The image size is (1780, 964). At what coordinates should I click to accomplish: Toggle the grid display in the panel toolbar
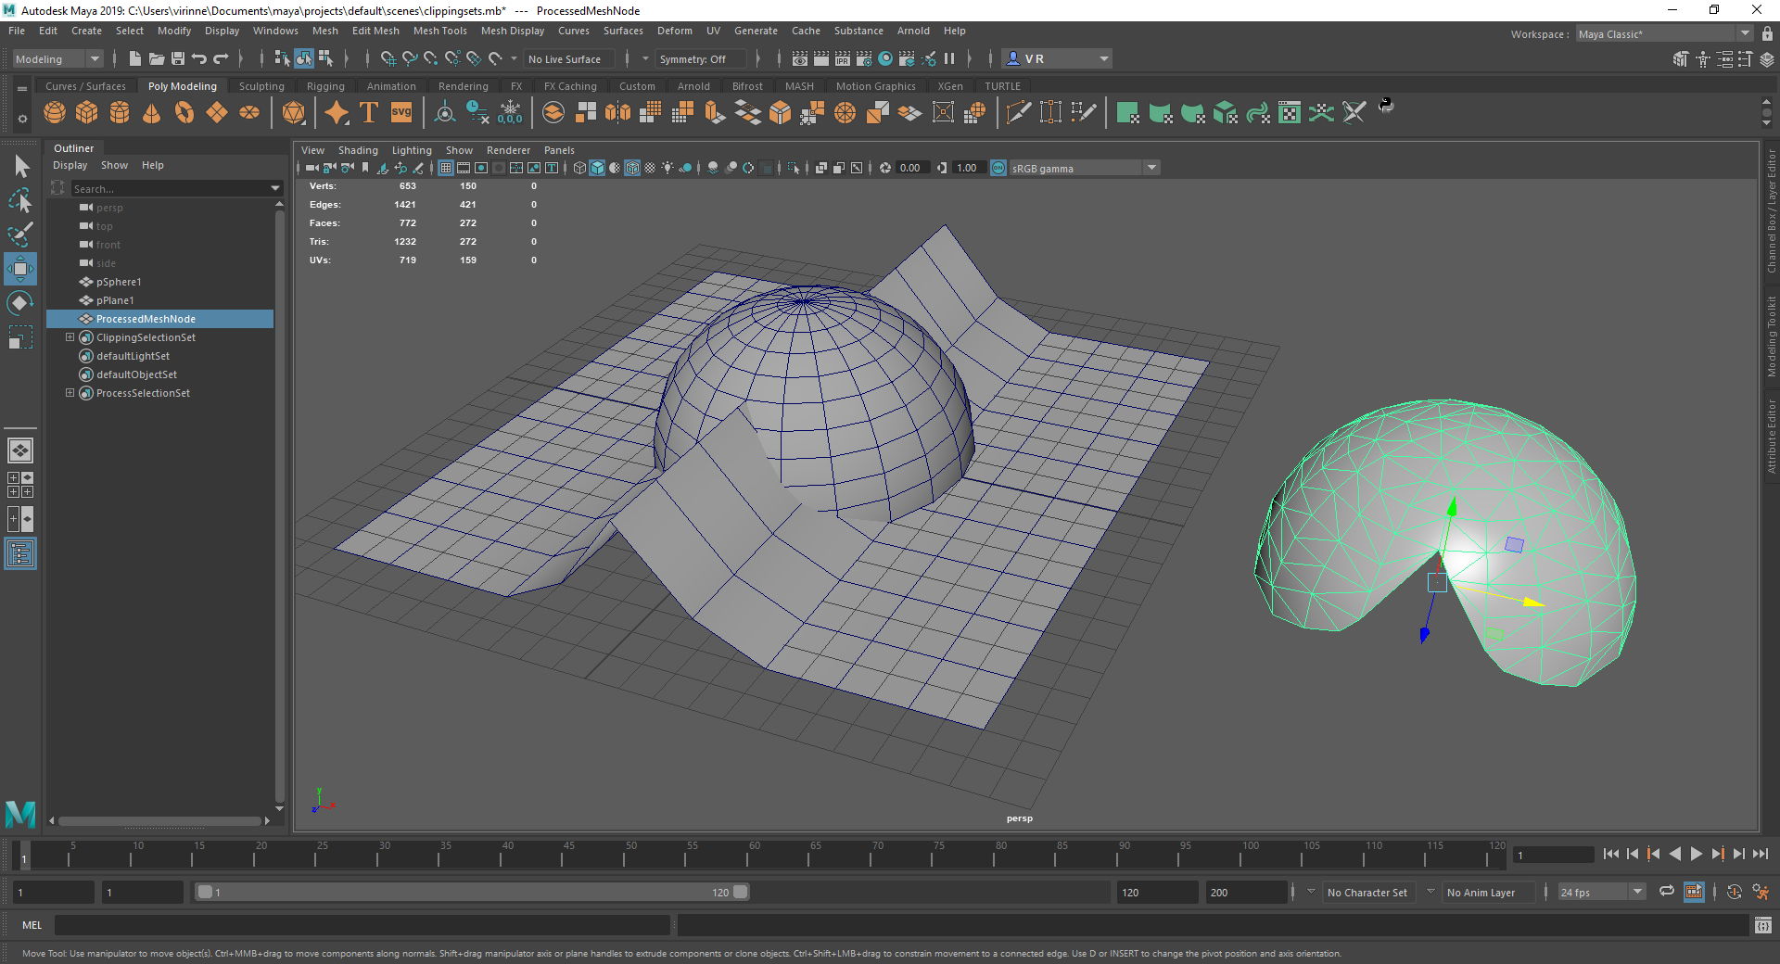pos(446,168)
